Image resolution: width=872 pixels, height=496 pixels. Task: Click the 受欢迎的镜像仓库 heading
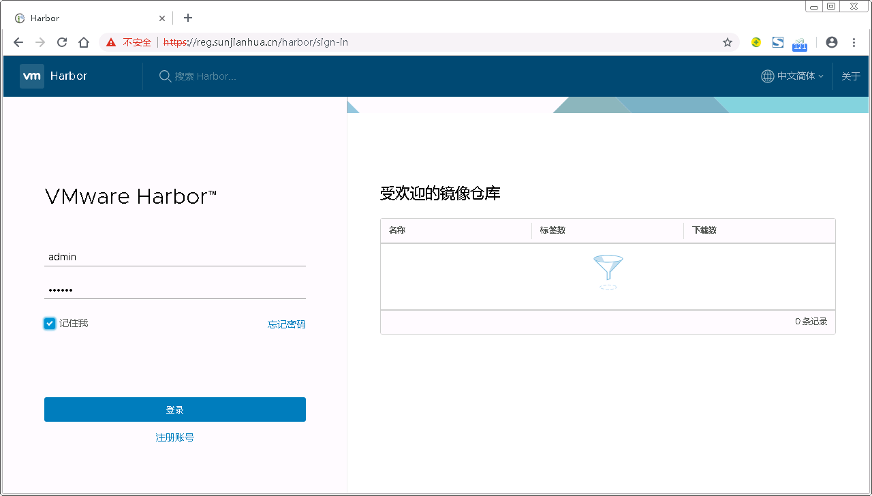click(x=440, y=193)
